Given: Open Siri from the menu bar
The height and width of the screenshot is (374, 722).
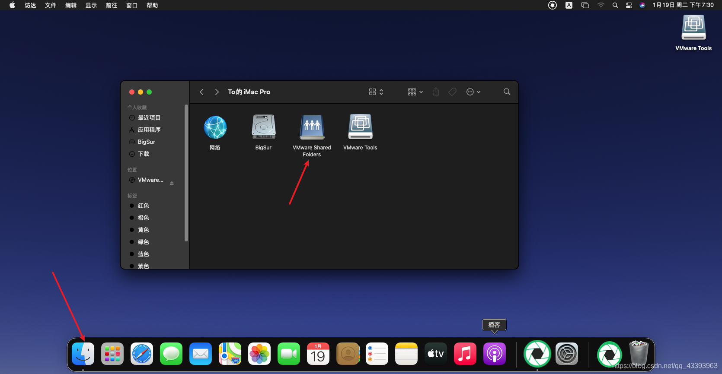Looking at the screenshot, I should pyautogui.click(x=642, y=5).
